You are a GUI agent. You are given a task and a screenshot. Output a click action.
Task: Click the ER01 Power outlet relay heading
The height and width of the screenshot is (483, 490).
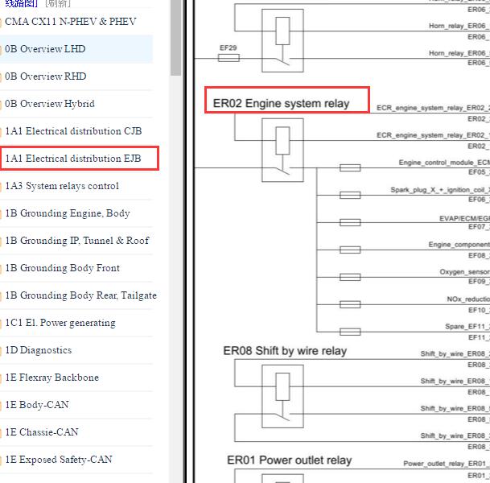click(290, 460)
